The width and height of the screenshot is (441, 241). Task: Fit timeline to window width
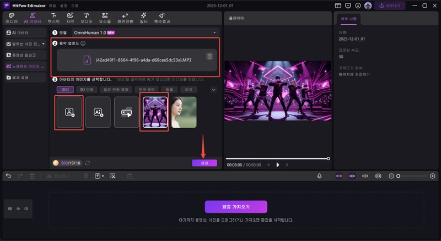click(x=378, y=176)
